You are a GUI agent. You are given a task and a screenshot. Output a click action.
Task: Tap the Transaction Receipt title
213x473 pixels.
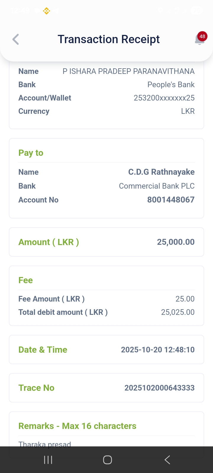tap(109, 39)
